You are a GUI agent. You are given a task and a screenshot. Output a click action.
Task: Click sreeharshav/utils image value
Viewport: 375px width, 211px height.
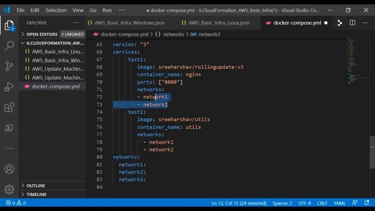184,120
